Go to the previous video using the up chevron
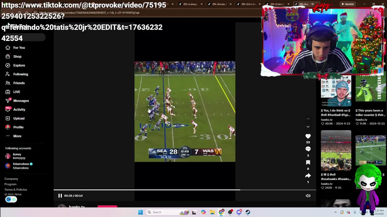 pyautogui.click(x=308, y=119)
